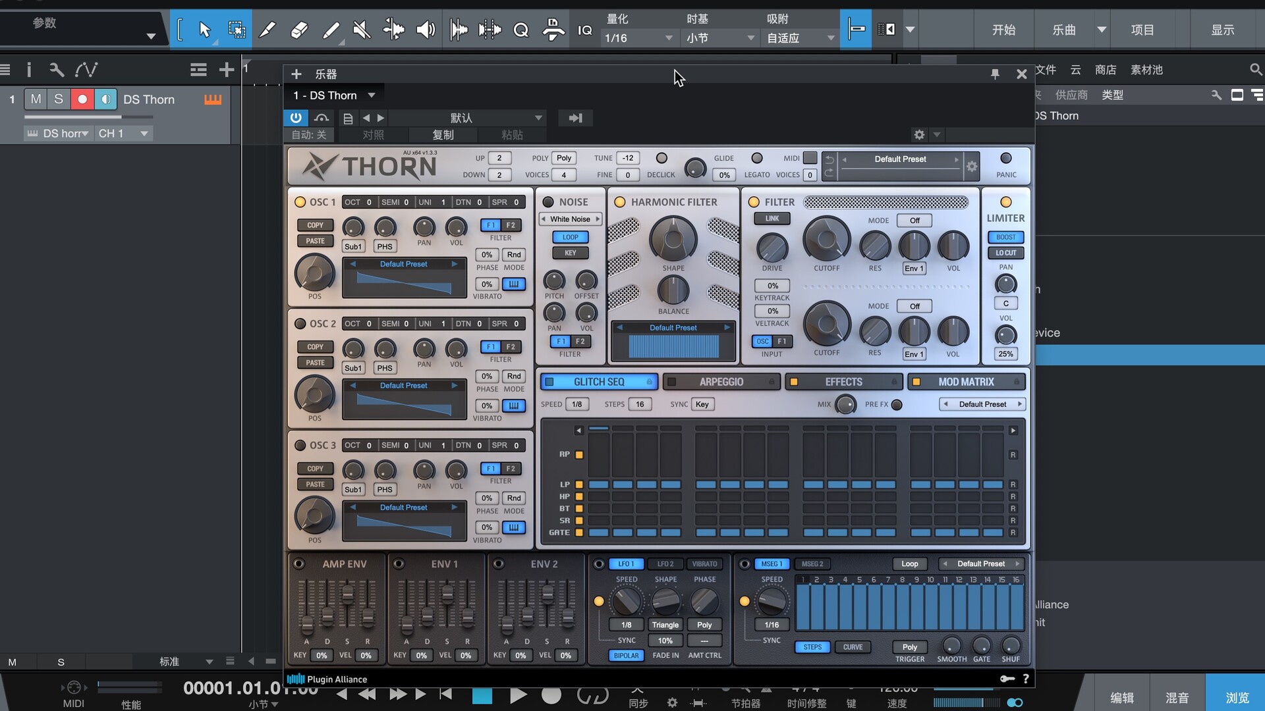This screenshot has height=711, width=1265.
Task: Expand the 1 - DS Thorn instrument dropdown
Action: 372,95
